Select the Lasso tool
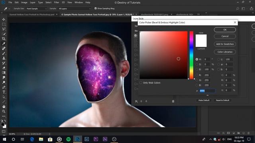 click(4, 29)
